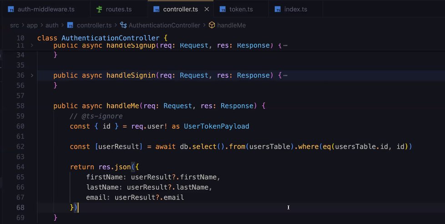Click the @ts-ignore comment
Screen dimensions: 445x224
coord(96,116)
